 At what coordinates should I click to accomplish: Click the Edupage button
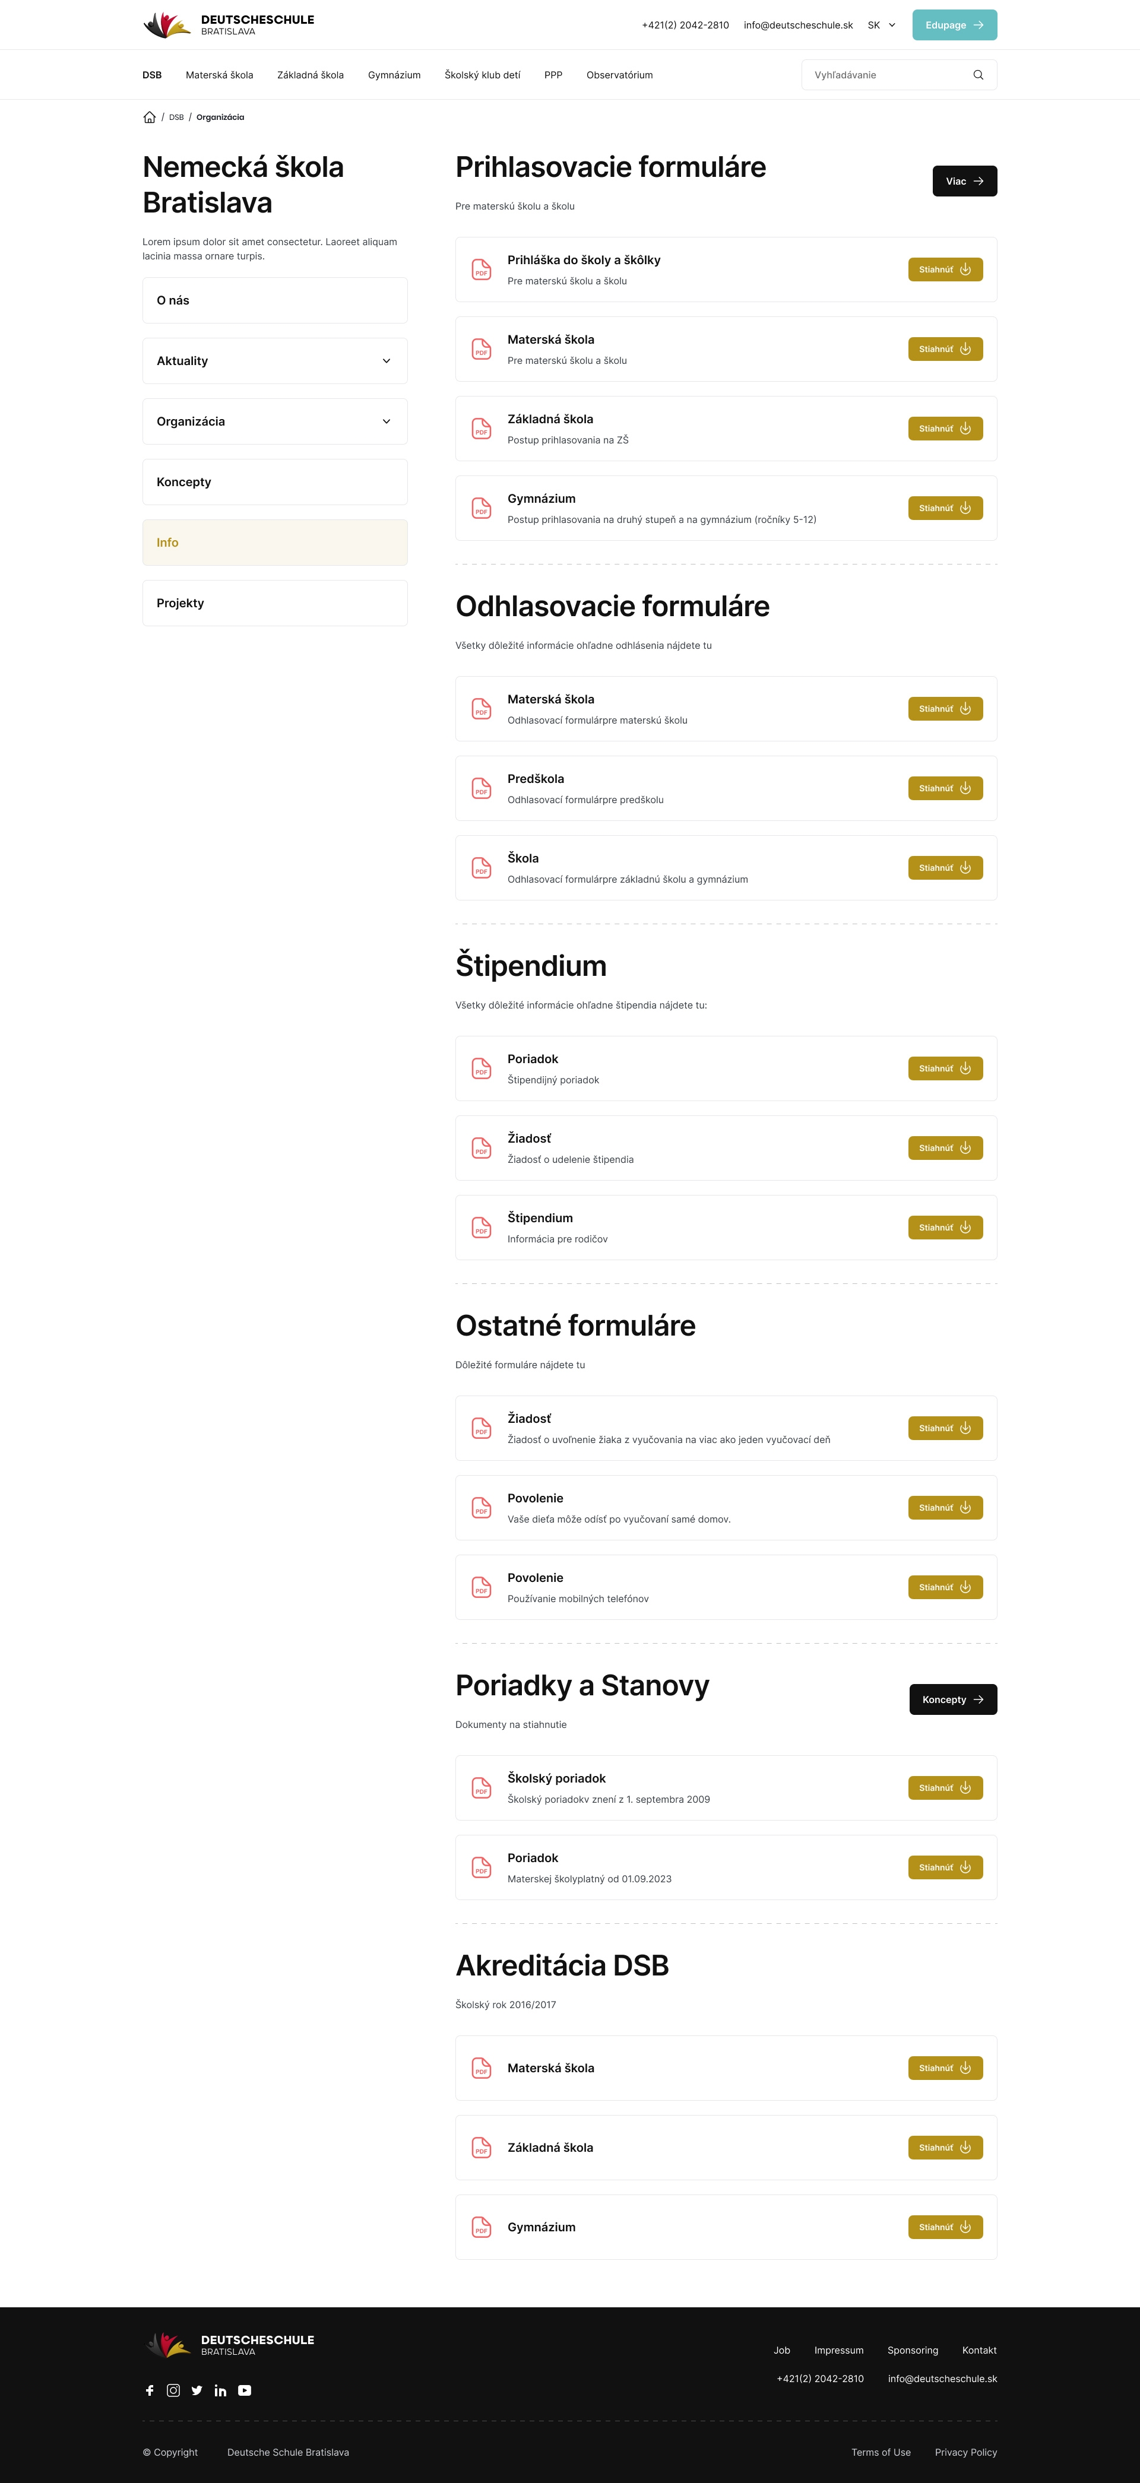pyautogui.click(x=954, y=25)
